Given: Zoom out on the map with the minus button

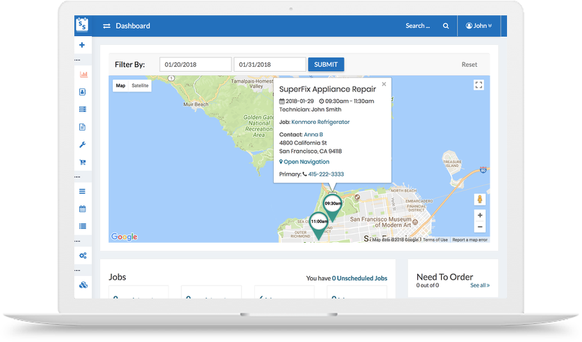Looking at the screenshot, I should click(x=480, y=227).
